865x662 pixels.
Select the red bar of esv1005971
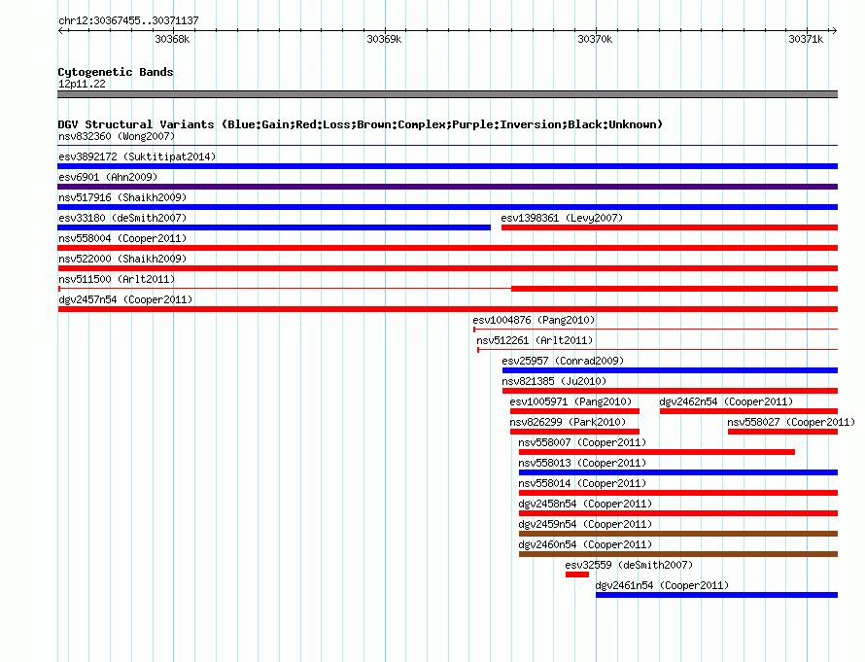574,411
